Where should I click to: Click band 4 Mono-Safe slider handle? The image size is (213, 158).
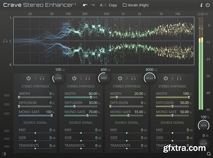pos(173,115)
